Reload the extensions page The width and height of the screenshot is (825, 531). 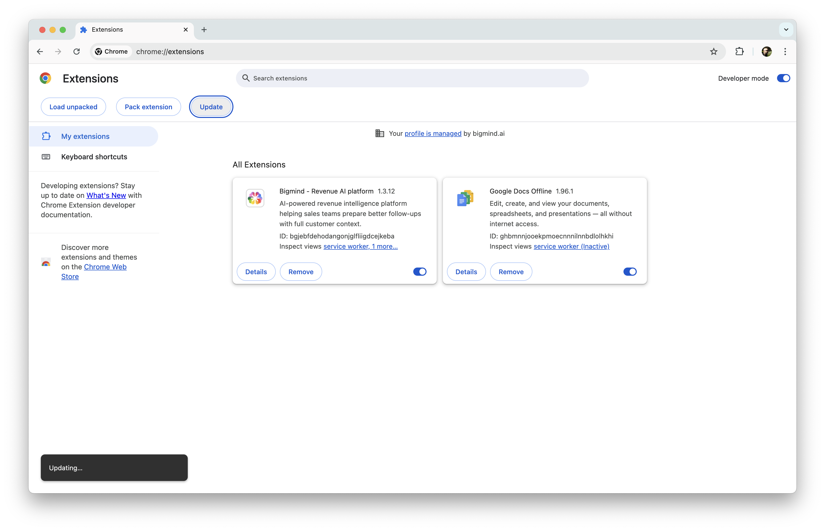coord(77,52)
